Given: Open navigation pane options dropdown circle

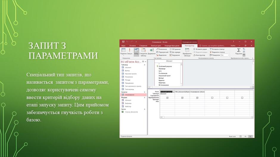Looking at the screenshot, I should click(x=143, y=62).
